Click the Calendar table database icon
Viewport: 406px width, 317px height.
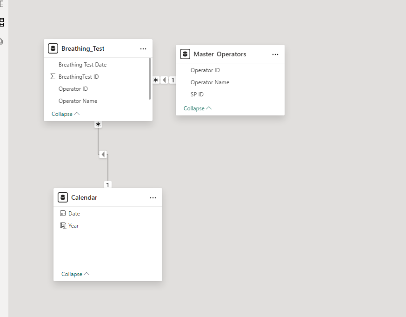click(63, 197)
